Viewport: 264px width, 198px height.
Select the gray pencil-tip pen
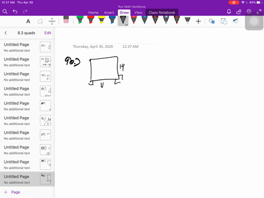click(188, 20)
